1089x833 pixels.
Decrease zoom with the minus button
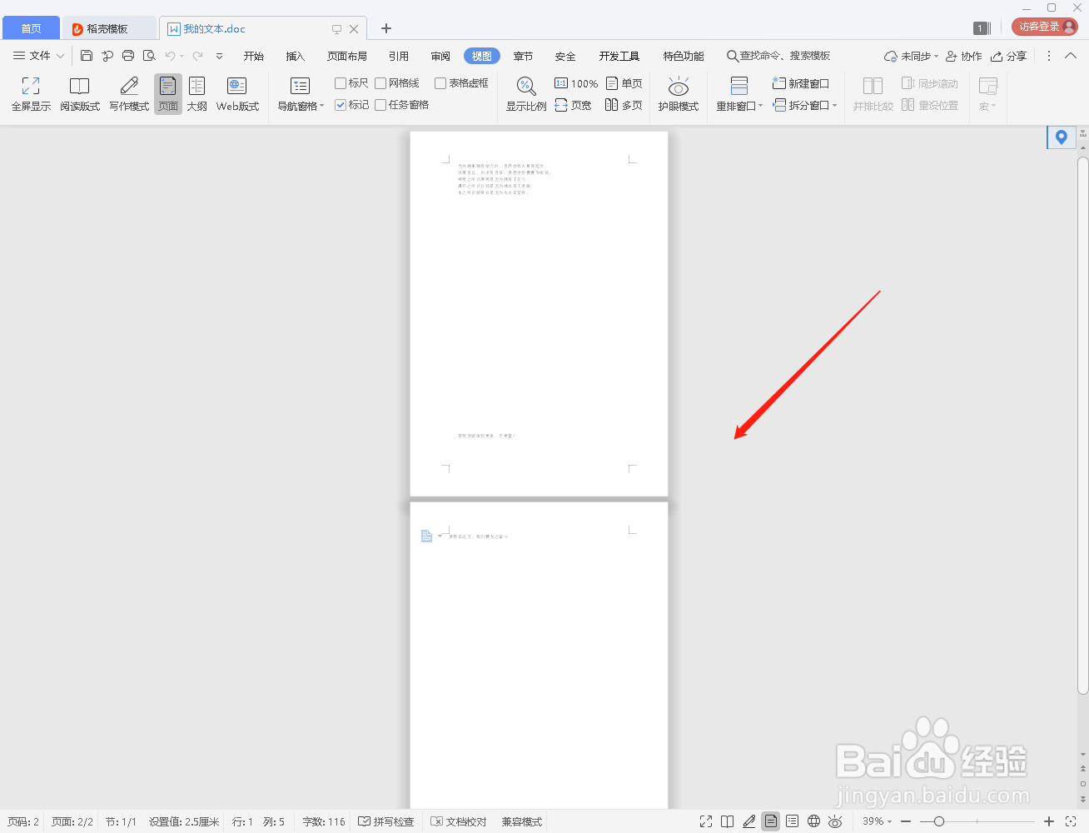click(906, 821)
